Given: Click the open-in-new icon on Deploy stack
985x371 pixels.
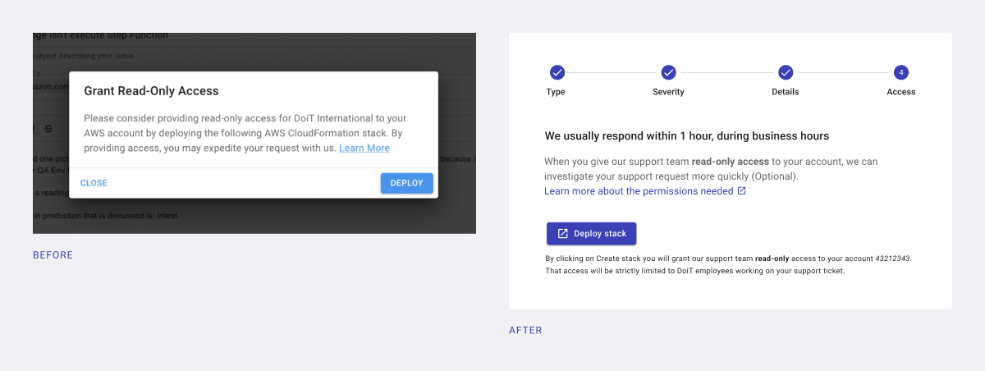Looking at the screenshot, I should point(562,234).
